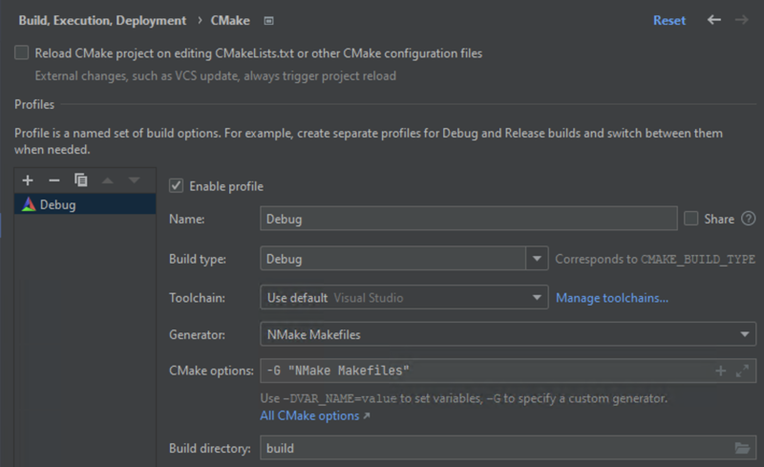Click the Reset link
The width and height of the screenshot is (764, 467).
(668, 20)
